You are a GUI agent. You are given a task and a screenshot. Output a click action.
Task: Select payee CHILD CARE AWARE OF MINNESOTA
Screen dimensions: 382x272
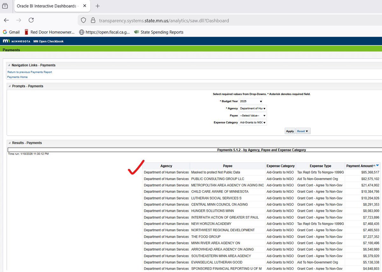point(220,192)
